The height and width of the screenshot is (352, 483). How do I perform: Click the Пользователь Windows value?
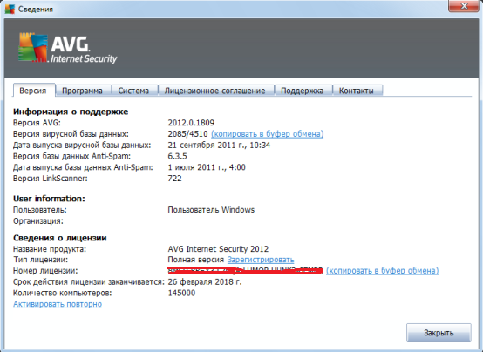(211, 210)
